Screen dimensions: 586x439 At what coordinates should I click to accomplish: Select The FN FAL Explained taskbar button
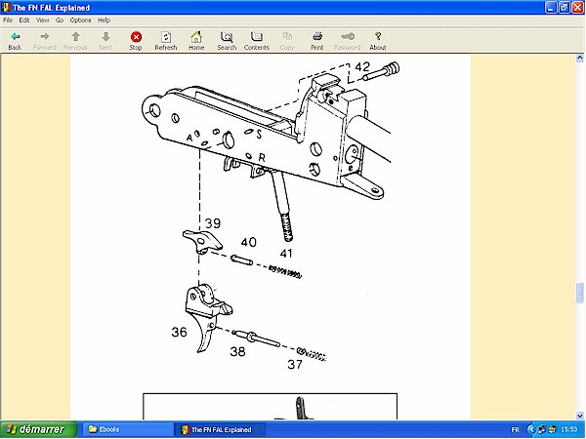(x=220, y=429)
